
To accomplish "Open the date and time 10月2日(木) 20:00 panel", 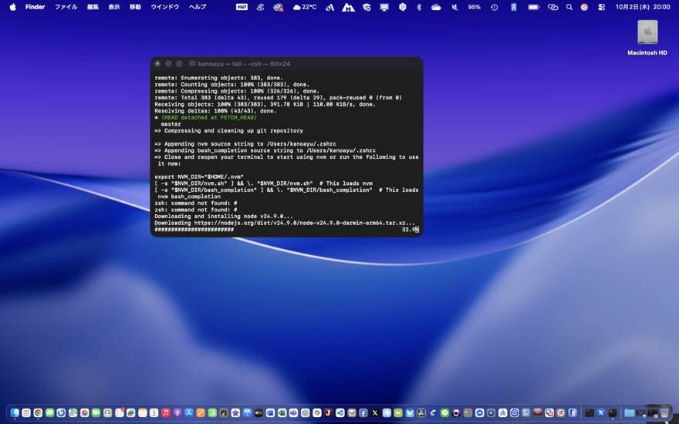I will click(x=642, y=7).
